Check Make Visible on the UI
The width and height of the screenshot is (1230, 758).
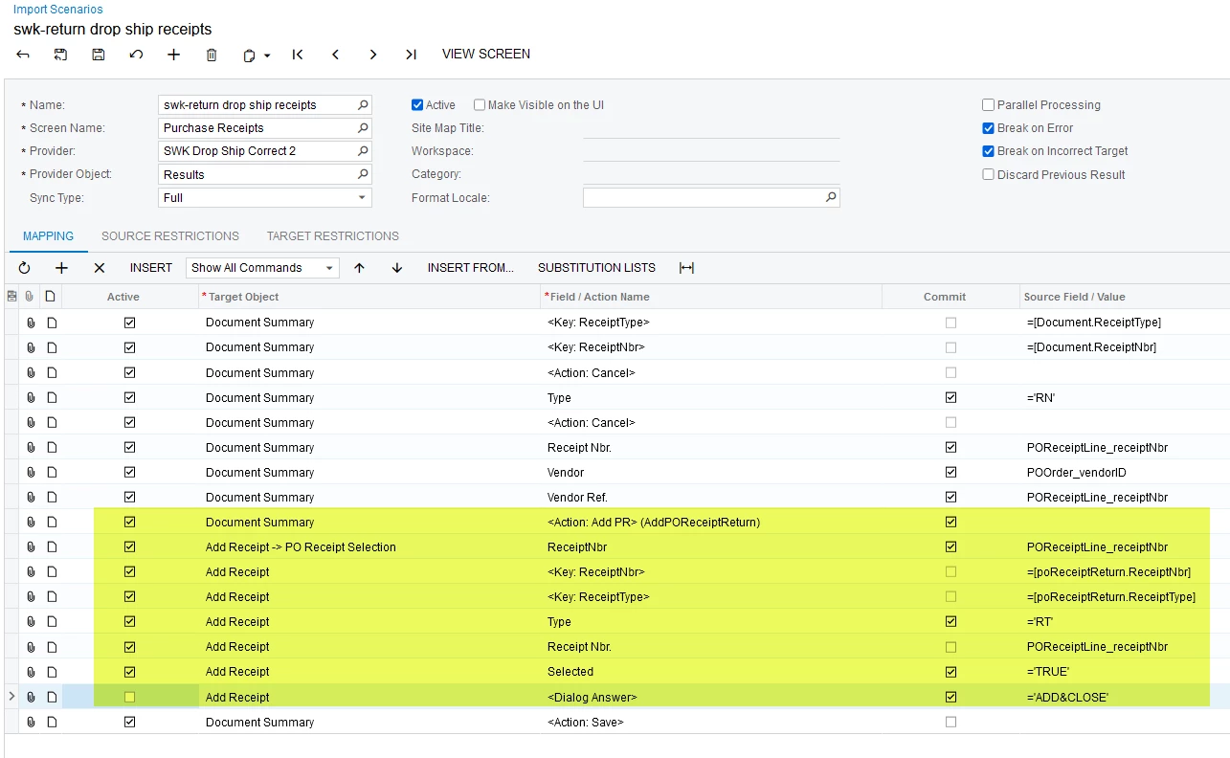pyautogui.click(x=479, y=104)
